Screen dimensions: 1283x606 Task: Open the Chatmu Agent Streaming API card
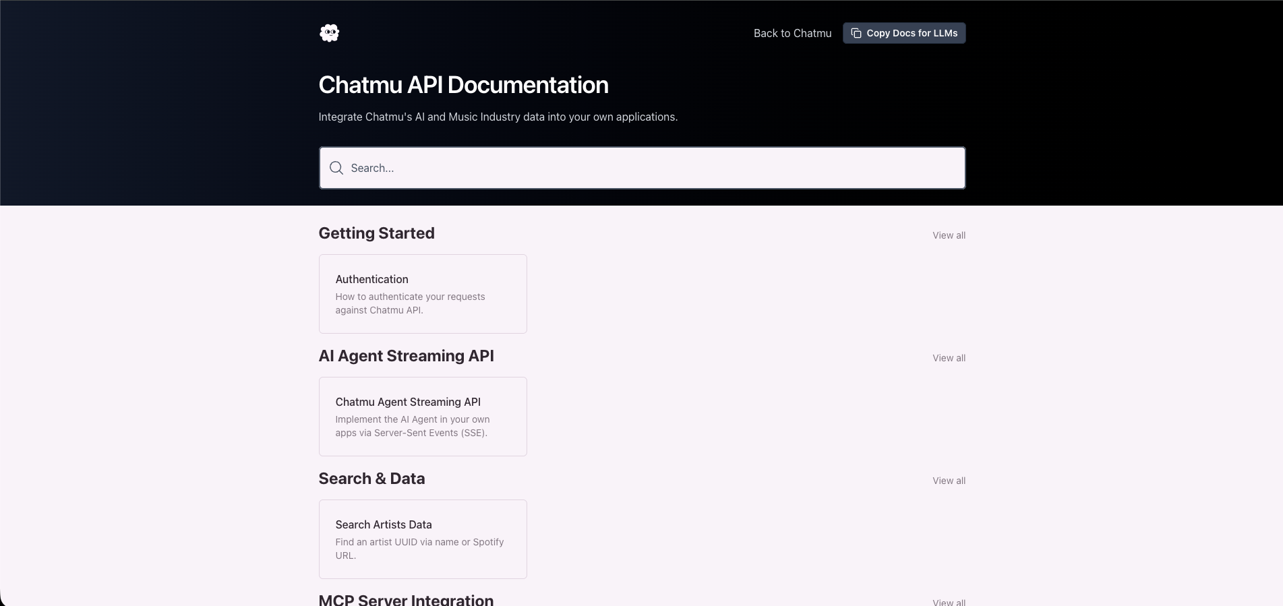[x=423, y=417]
